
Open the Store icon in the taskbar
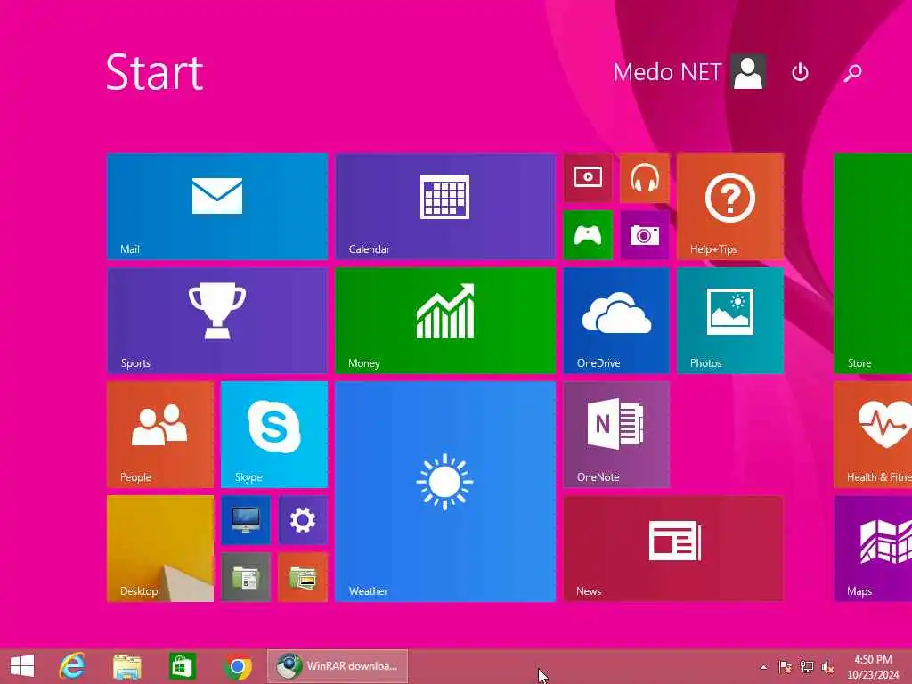(x=182, y=666)
